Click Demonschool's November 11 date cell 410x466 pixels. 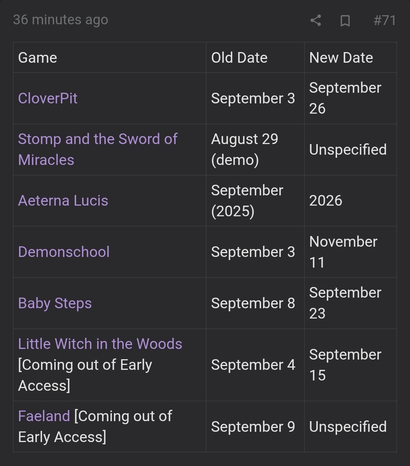pyautogui.click(x=350, y=252)
